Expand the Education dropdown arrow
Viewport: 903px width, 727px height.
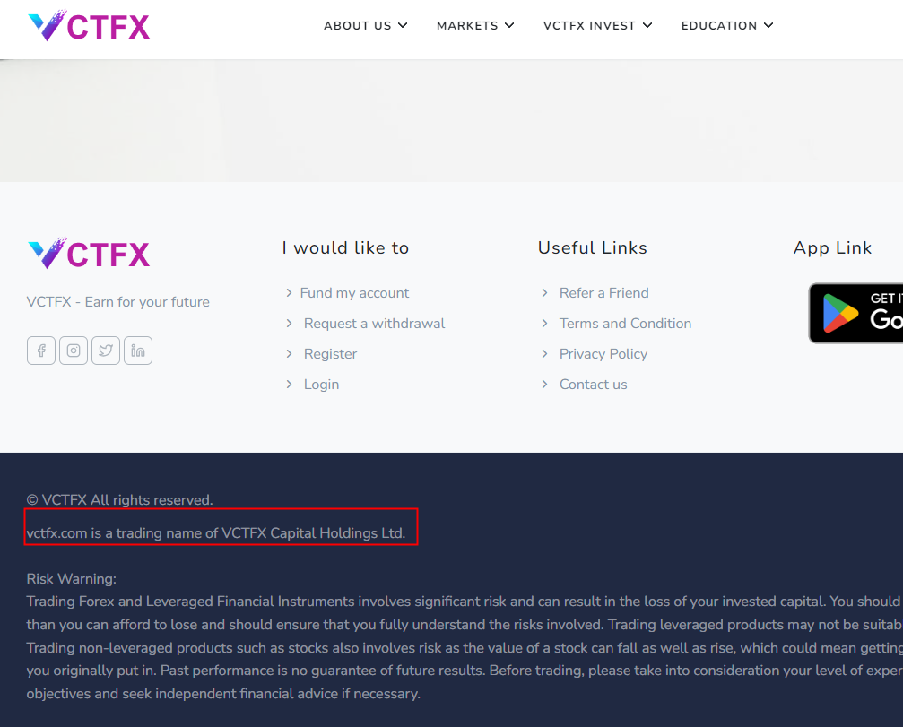(x=768, y=25)
